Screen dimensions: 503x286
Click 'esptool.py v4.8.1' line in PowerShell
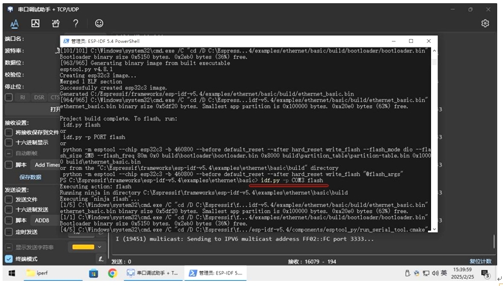tap(86, 69)
